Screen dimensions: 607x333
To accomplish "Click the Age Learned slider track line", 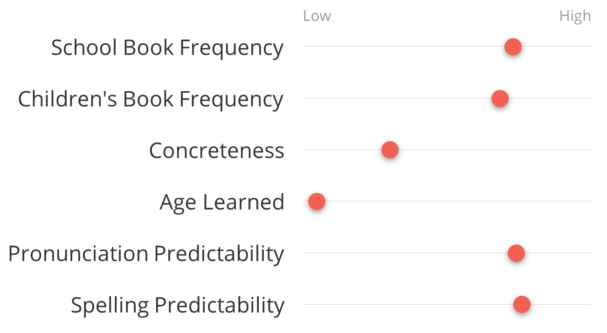I will point(448,201).
